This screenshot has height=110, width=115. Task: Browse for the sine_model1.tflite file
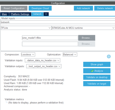(x=87, y=38)
